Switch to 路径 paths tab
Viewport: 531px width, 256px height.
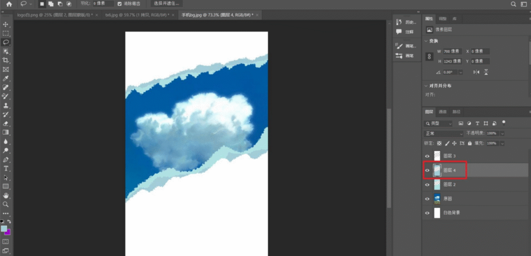456,112
